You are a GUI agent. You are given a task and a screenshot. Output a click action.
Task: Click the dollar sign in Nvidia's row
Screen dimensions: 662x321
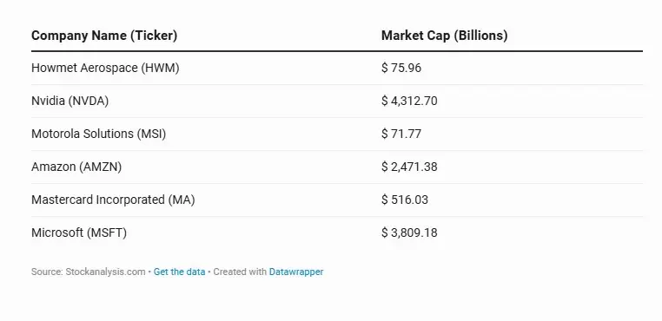pos(384,101)
